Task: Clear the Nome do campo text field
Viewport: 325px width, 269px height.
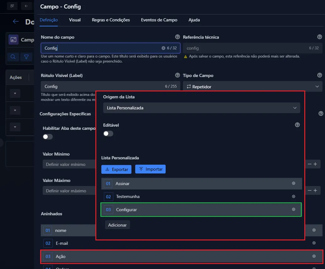Action: tap(163, 48)
